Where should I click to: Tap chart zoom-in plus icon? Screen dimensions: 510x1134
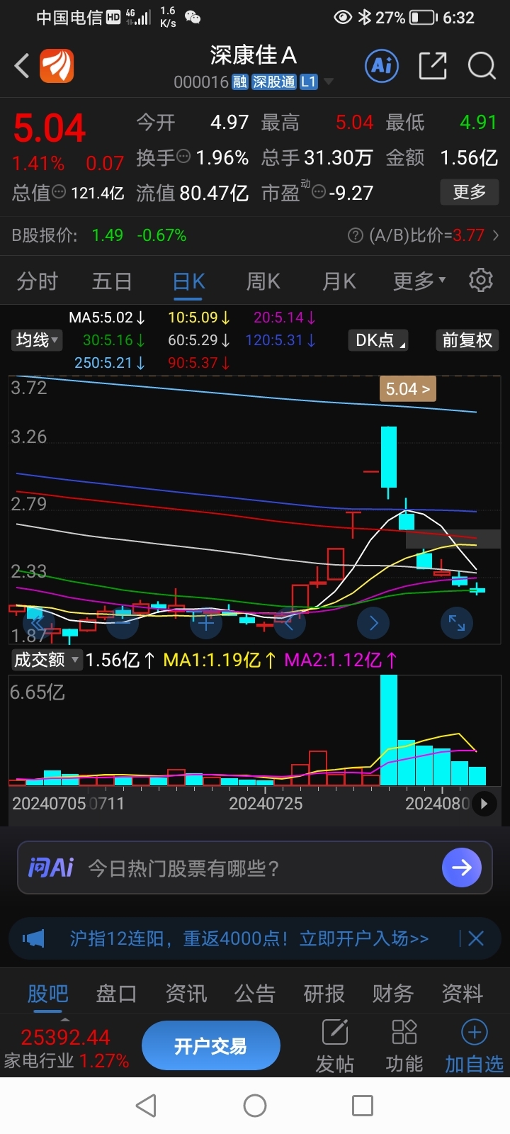[x=205, y=623]
